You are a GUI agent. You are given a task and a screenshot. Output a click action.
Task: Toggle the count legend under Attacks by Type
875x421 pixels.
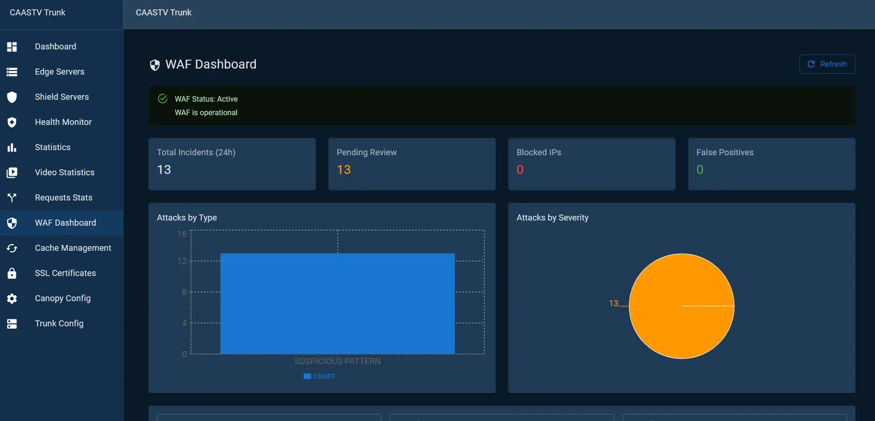[319, 376]
